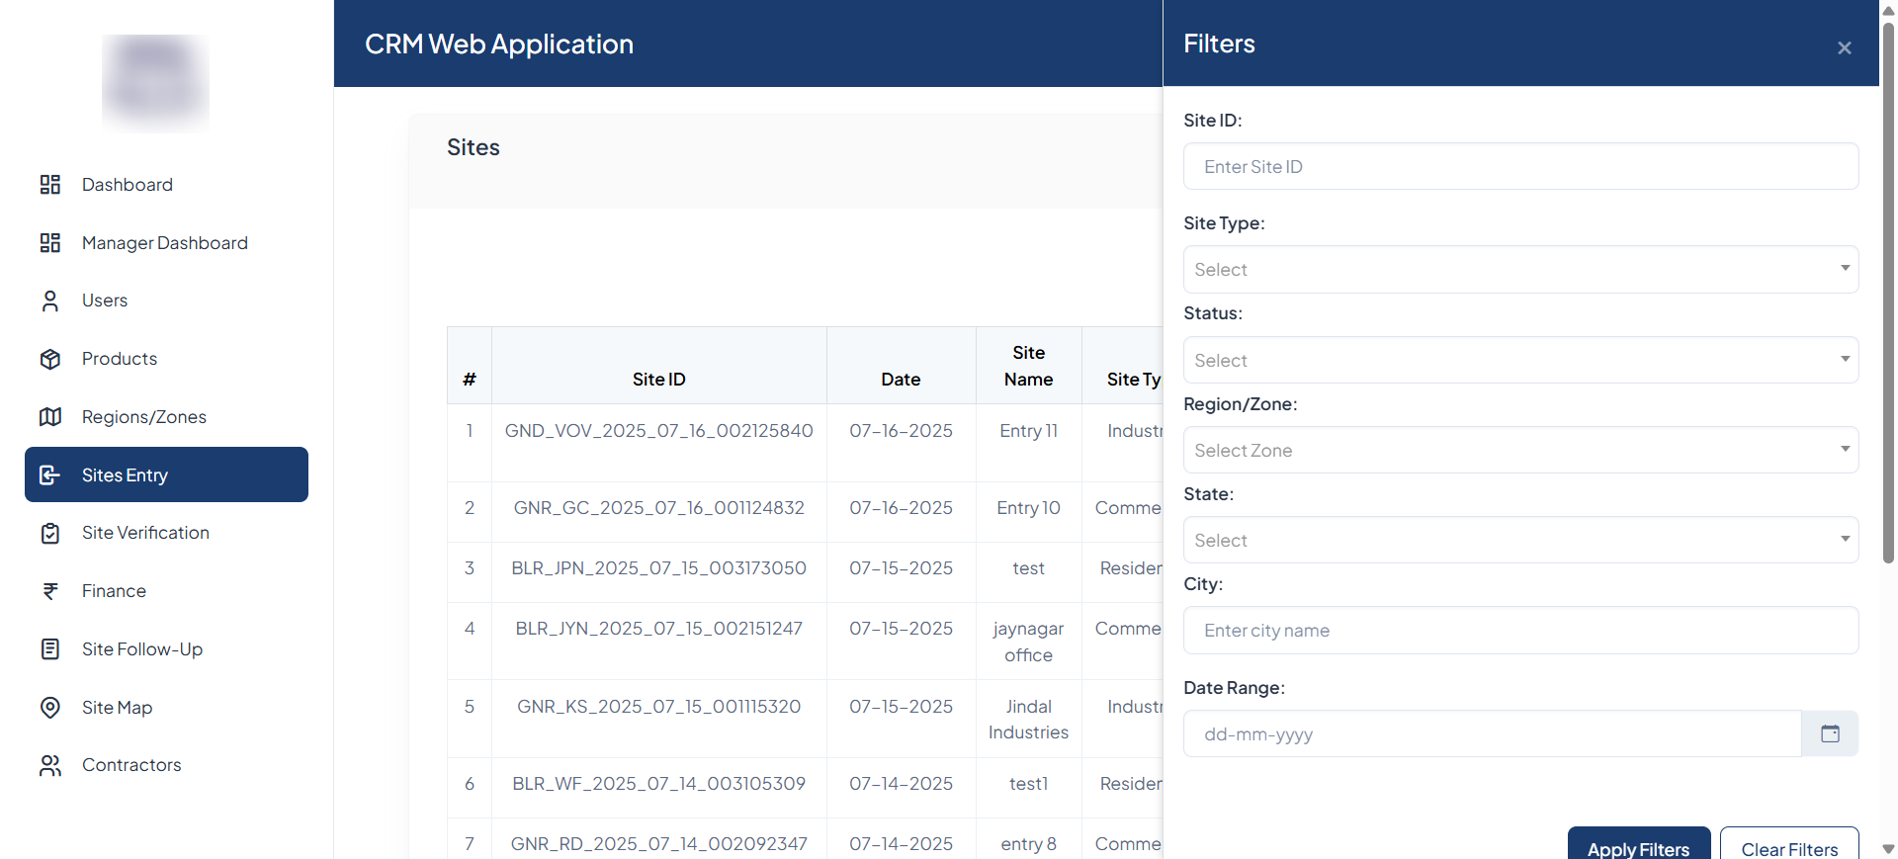Click the Site Map pin icon

50,708
